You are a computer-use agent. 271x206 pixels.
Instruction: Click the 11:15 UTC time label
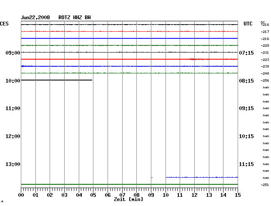[x=246, y=164]
